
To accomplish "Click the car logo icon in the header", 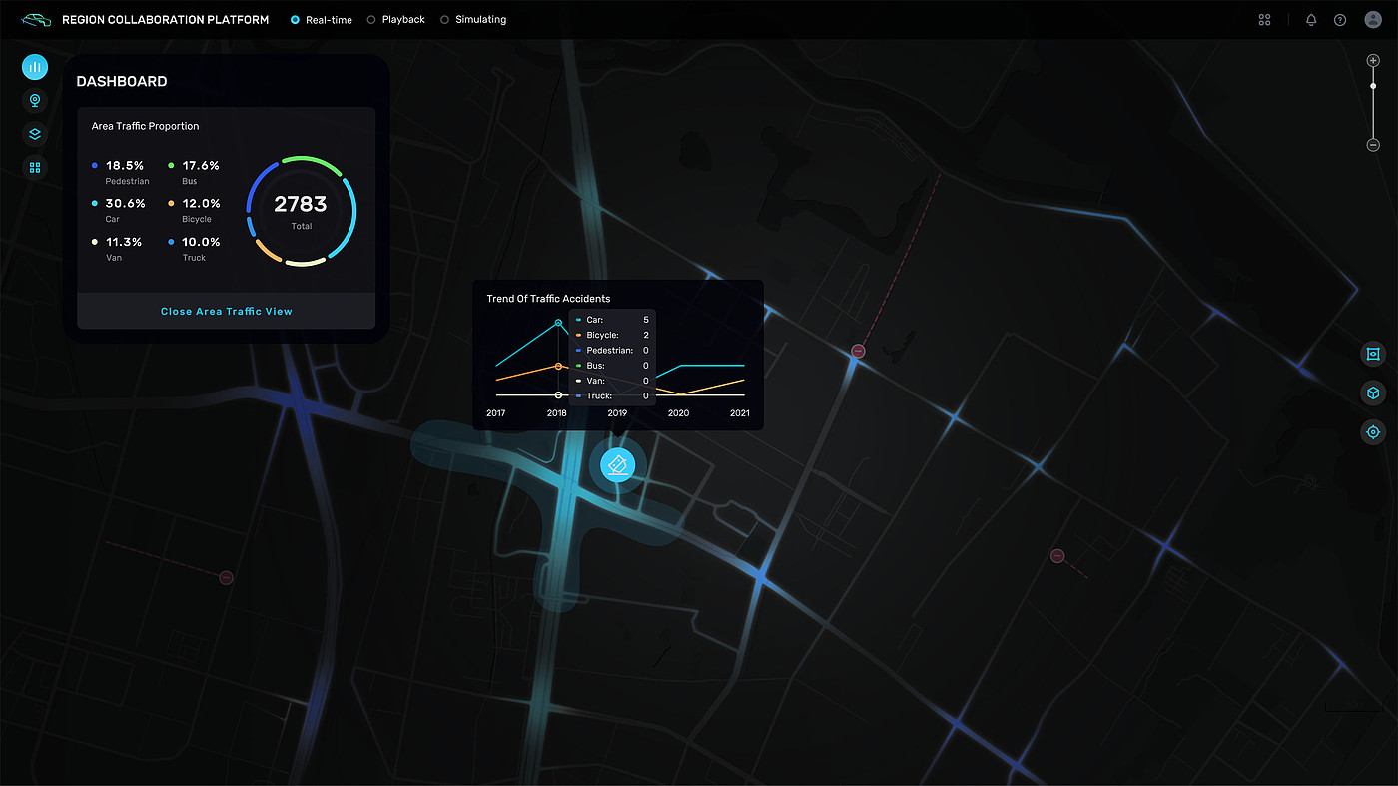I will 35,20.
